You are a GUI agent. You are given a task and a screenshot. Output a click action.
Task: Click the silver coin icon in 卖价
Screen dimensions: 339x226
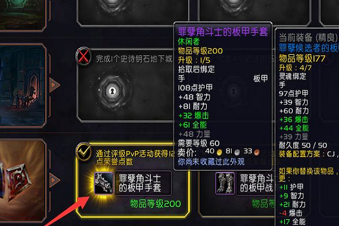pos(237,153)
